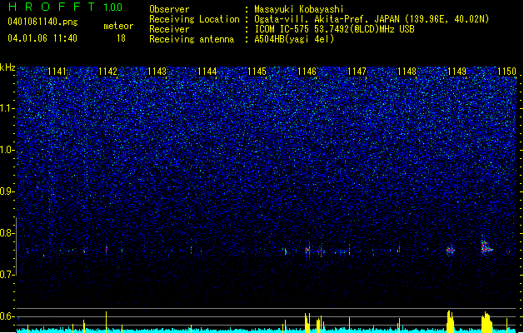The height and width of the screenshot is (333, 524).
Task: Click the 0.8 kHz frequency axis label
Action: point(7,233)
